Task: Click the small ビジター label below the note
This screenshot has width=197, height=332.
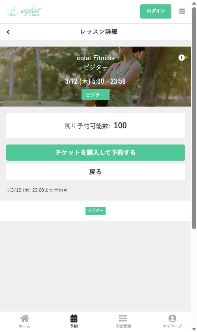Action: (x=95, y=211)
